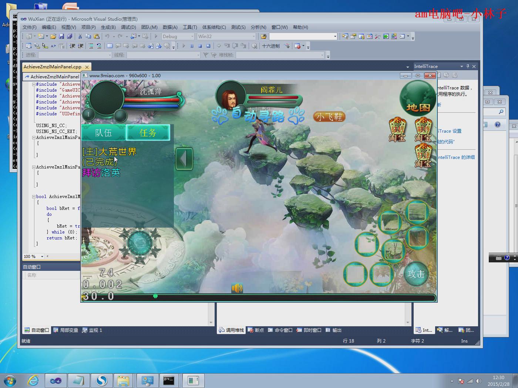
Task: Switch to the 任务 tab in game
Action: pos(148,133)
